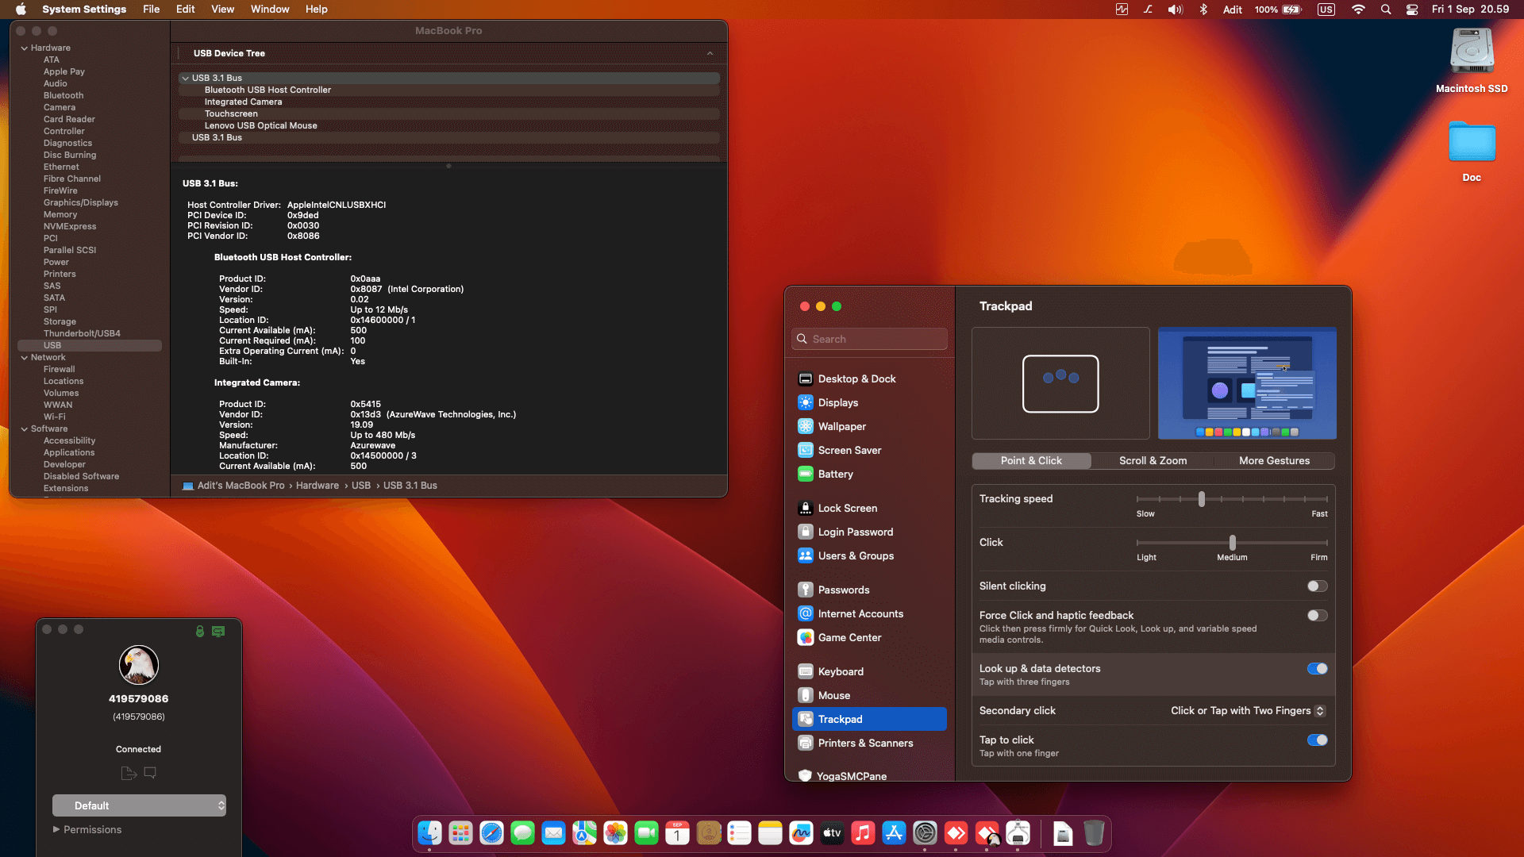Collapse the Network section in the sidebar

point(26,357)
